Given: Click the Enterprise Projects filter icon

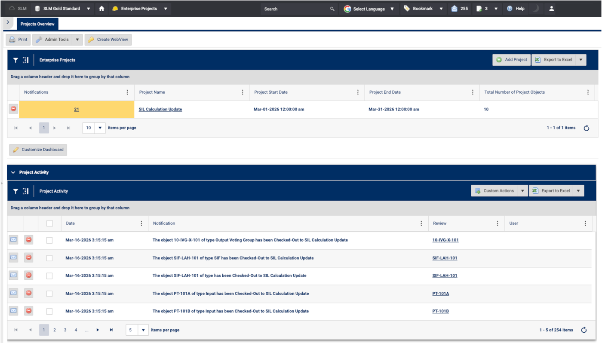Looking at the screenshot, I should click(15, 60).
